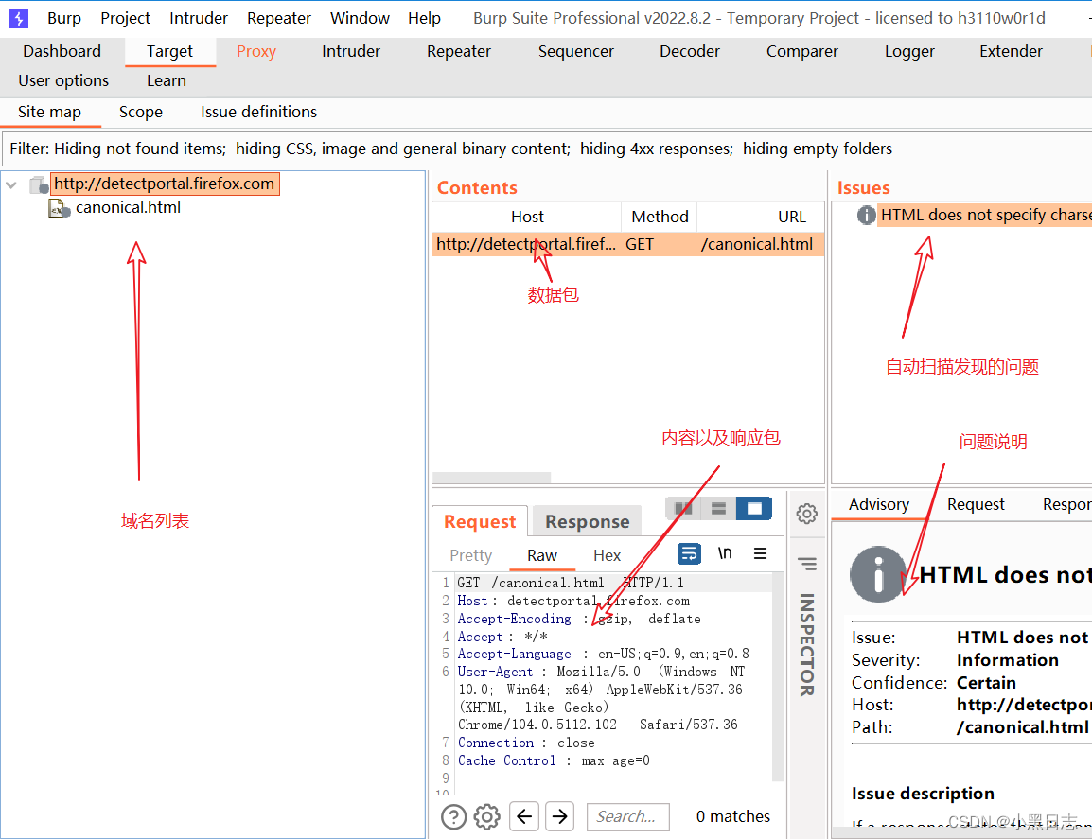This screenshot has height=839, width=1092.
Task: Switch to the Dashboard tab
Action: coord(62,51)
